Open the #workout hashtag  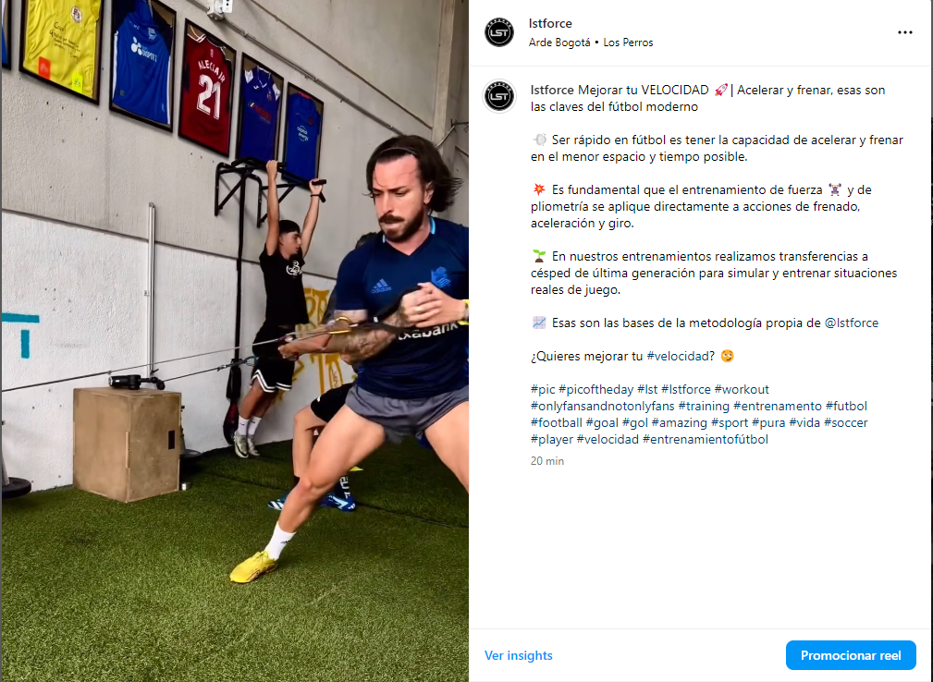pos(742,389)
